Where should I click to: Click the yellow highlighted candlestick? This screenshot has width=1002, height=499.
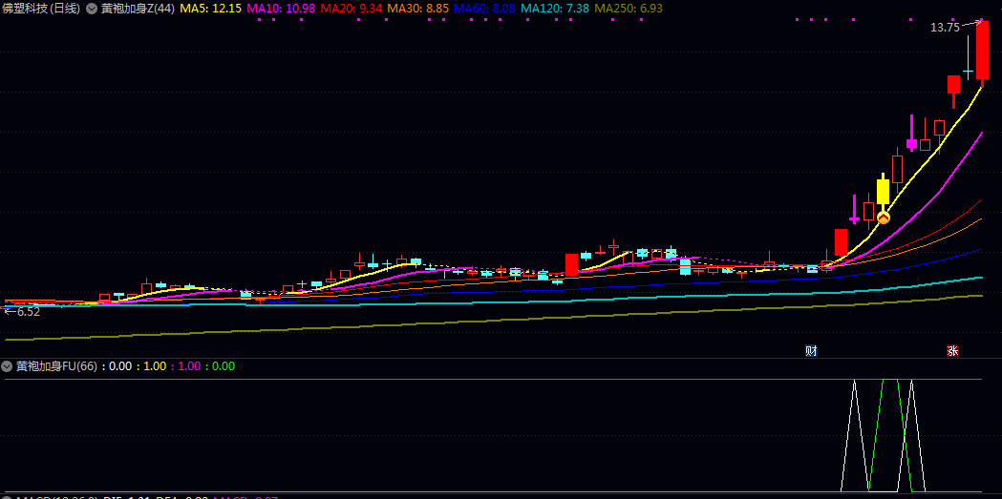(x=883, y=193)
